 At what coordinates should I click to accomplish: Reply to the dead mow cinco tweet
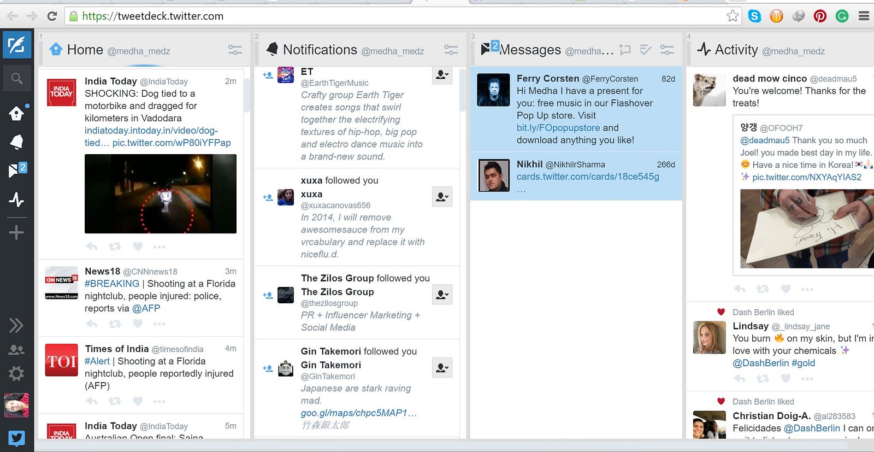point(740,289)
